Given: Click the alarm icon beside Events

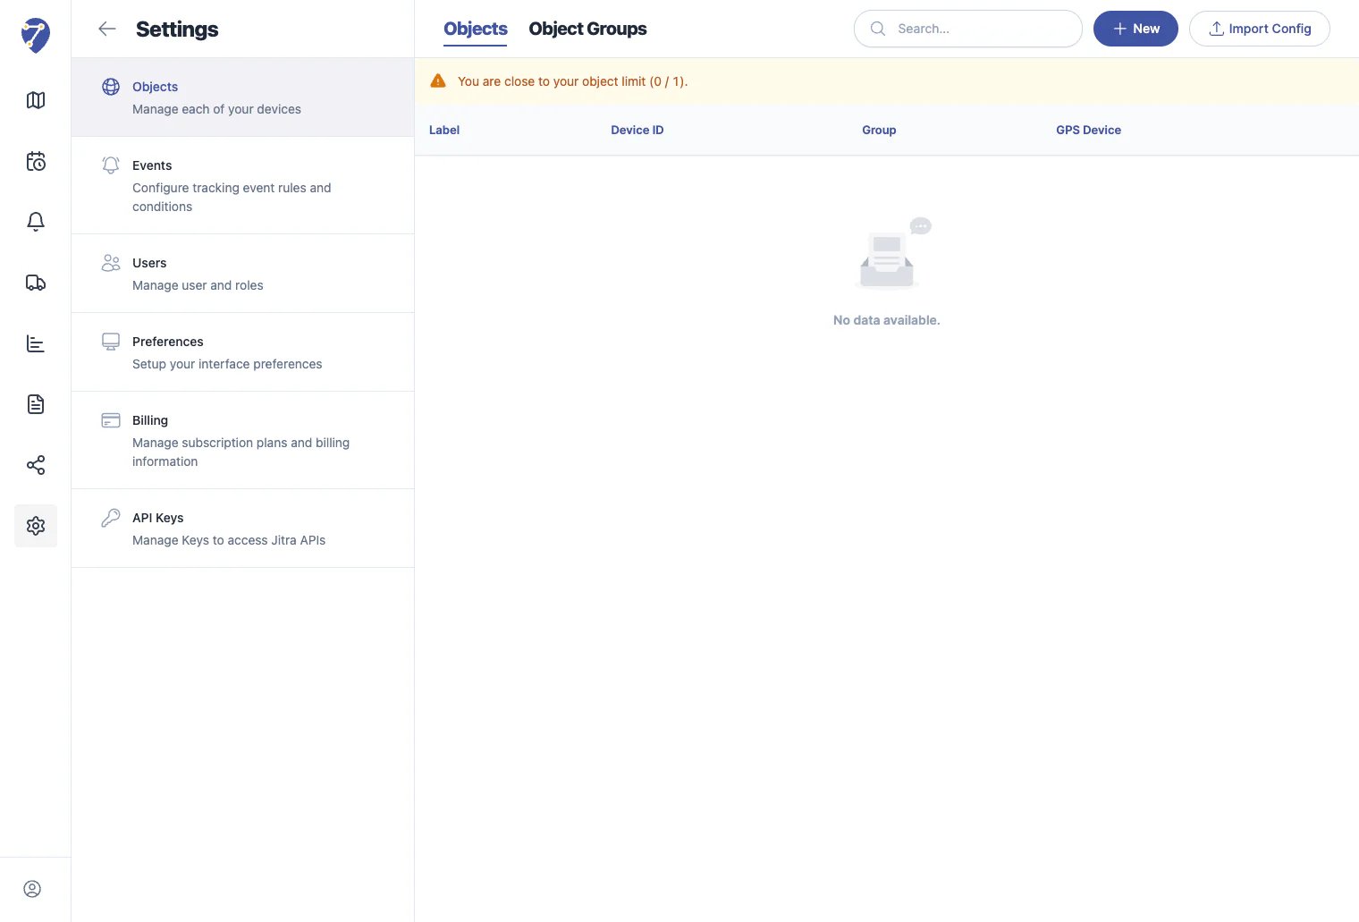Looking at the screenshot, I should (111, 165).
